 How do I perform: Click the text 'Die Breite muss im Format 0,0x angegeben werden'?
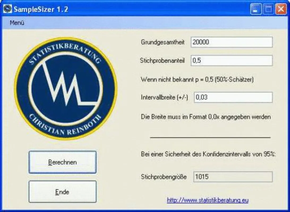click(x=206, y=117)
